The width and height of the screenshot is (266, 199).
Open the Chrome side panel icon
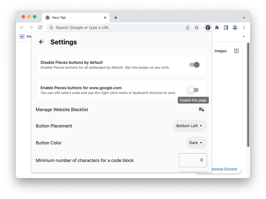click(226, 28)
